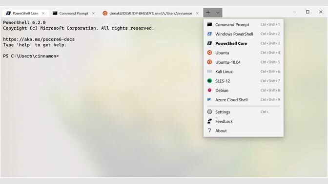Click the Azure Cloud Shell icon
Viewport: 328px width, 184px height.
click(x=209, y=99)
